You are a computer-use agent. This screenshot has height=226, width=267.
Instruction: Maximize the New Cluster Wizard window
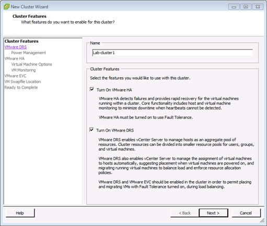(x=246, y=7)
